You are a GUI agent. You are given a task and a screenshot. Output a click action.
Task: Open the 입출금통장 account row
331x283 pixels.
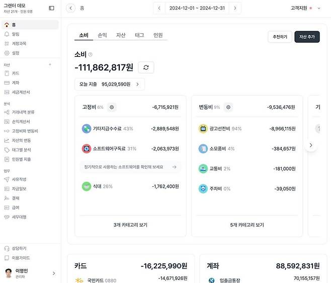click(x=263, y=279)
